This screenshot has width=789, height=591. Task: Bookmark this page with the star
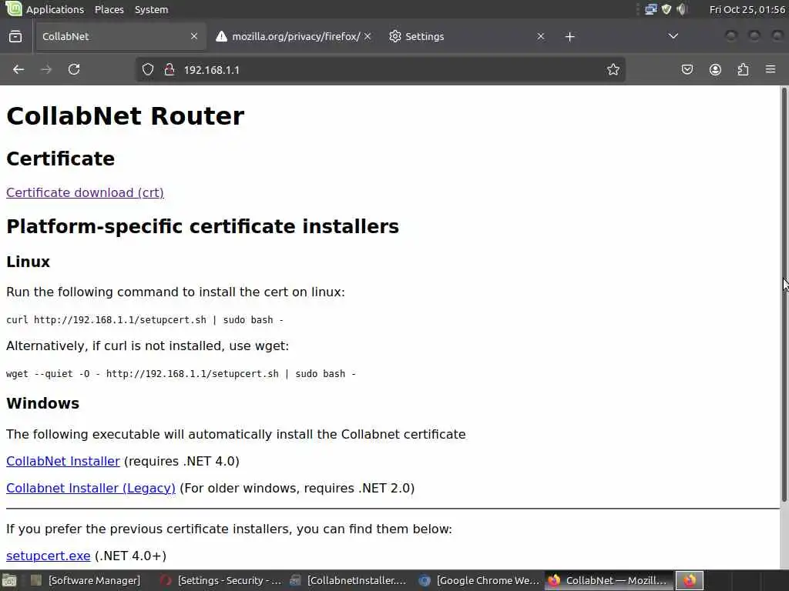[x=613, y=69]
